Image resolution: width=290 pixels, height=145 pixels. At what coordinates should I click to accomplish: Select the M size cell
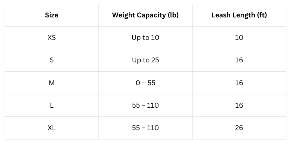click(51, 83)
